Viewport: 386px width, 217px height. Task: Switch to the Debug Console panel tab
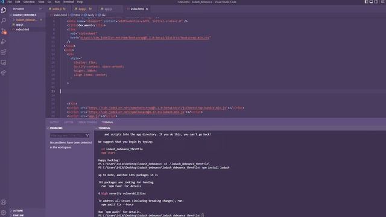(87, 122)
